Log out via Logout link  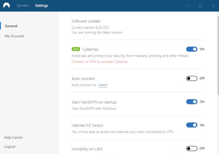(10, 147)
